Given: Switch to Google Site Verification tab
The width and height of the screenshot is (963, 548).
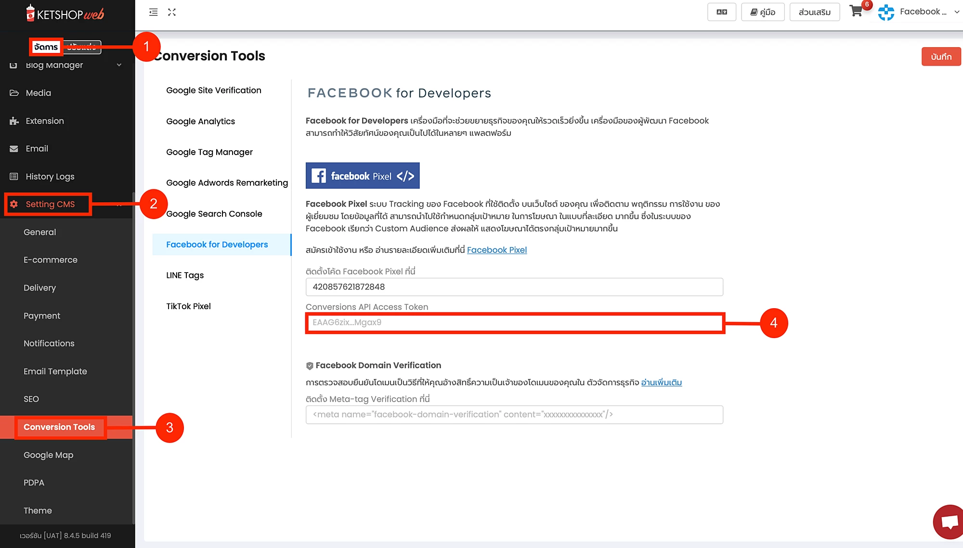Looking at the screenshot, I should 214,91.
